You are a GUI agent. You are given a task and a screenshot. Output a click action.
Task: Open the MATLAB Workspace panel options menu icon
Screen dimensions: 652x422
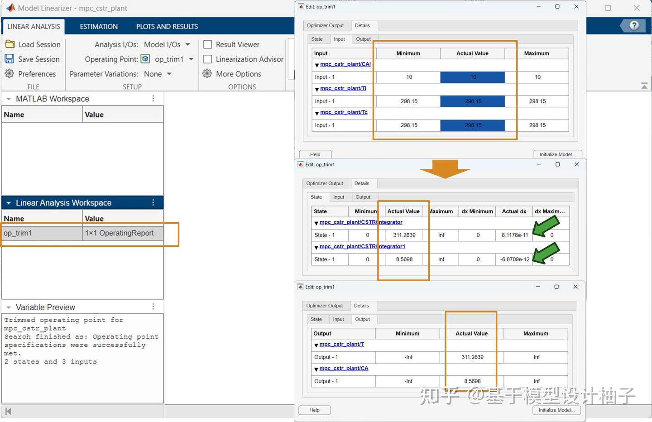point(153,98)
